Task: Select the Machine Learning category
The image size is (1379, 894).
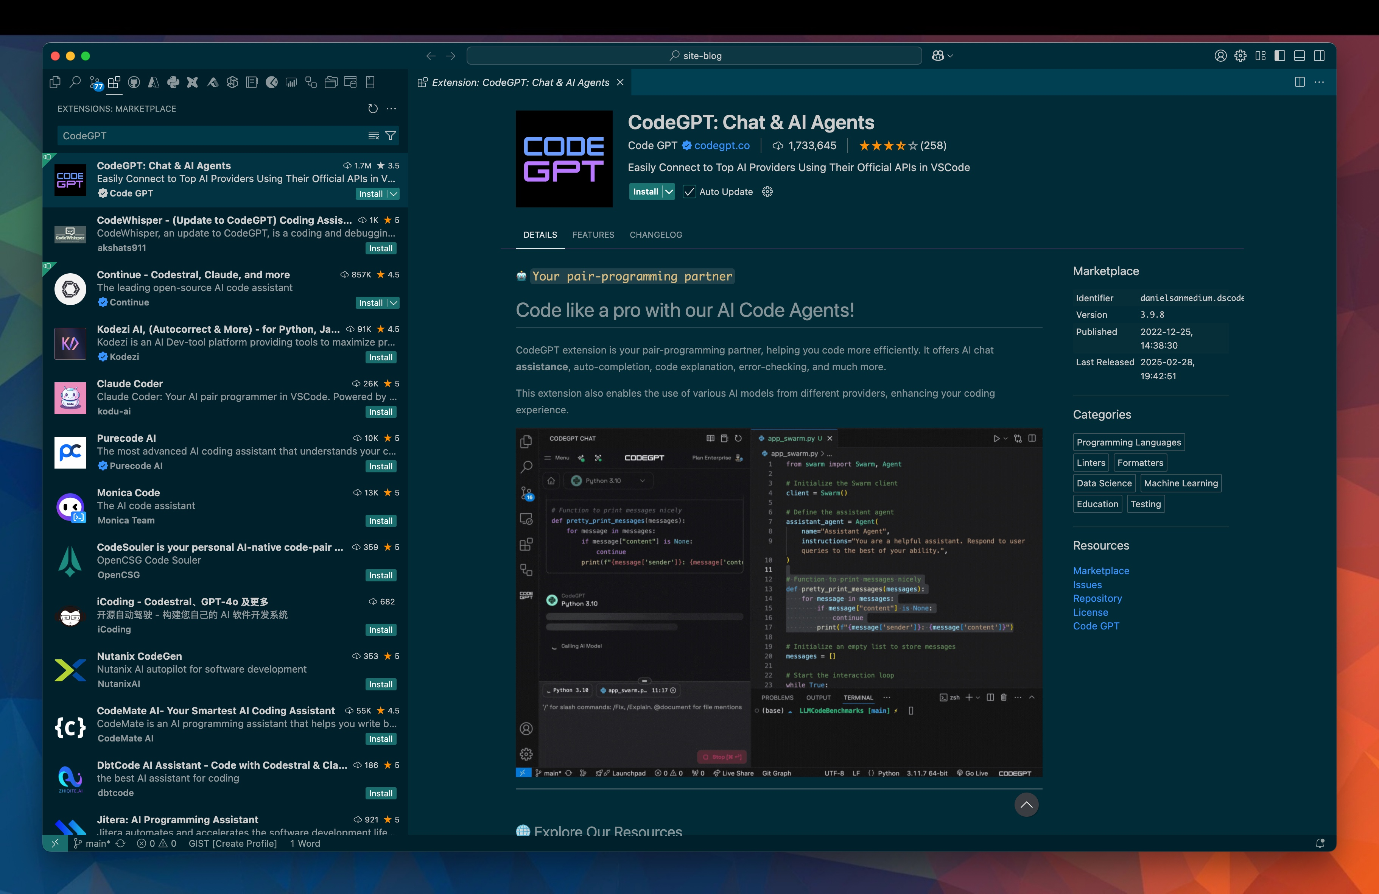Action: click(x=1180, y=483)
